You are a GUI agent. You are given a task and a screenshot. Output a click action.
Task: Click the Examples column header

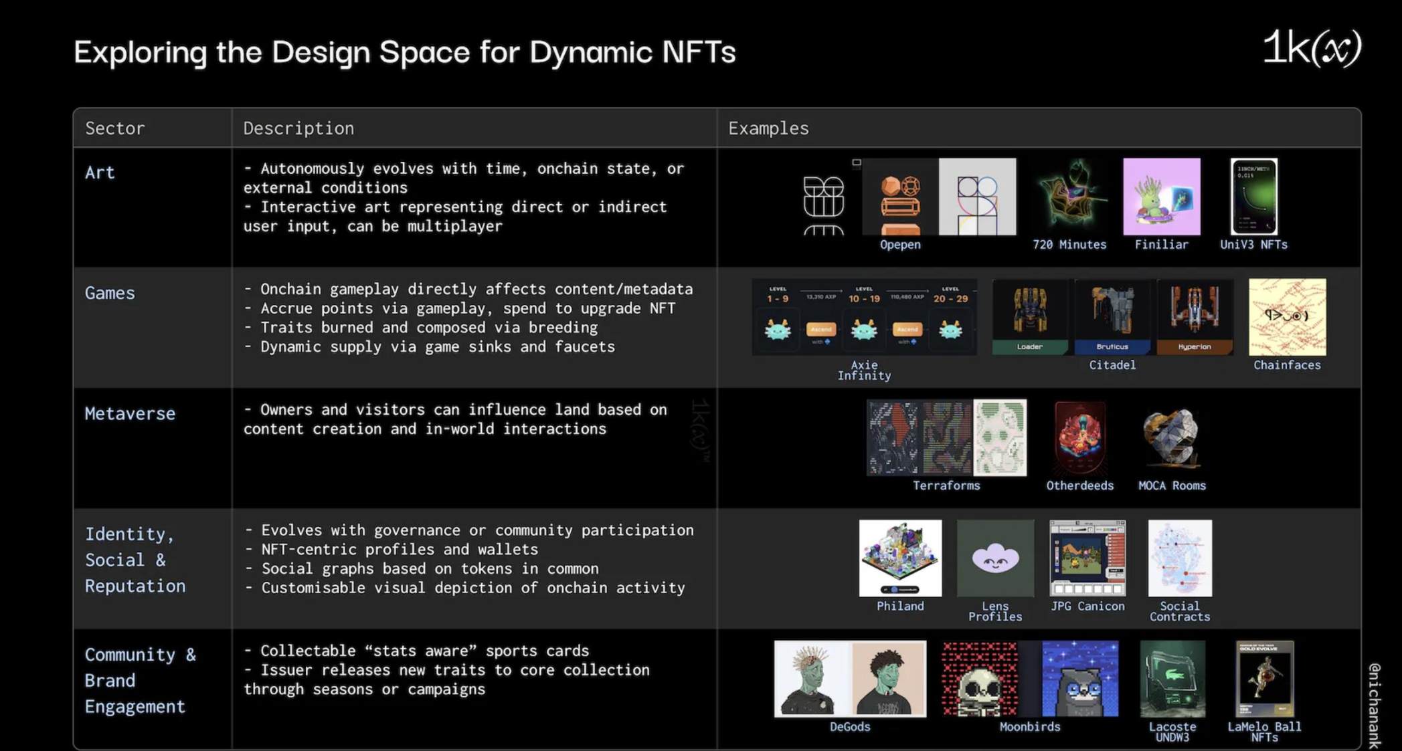pyautogui.click(x=768, y=128)
